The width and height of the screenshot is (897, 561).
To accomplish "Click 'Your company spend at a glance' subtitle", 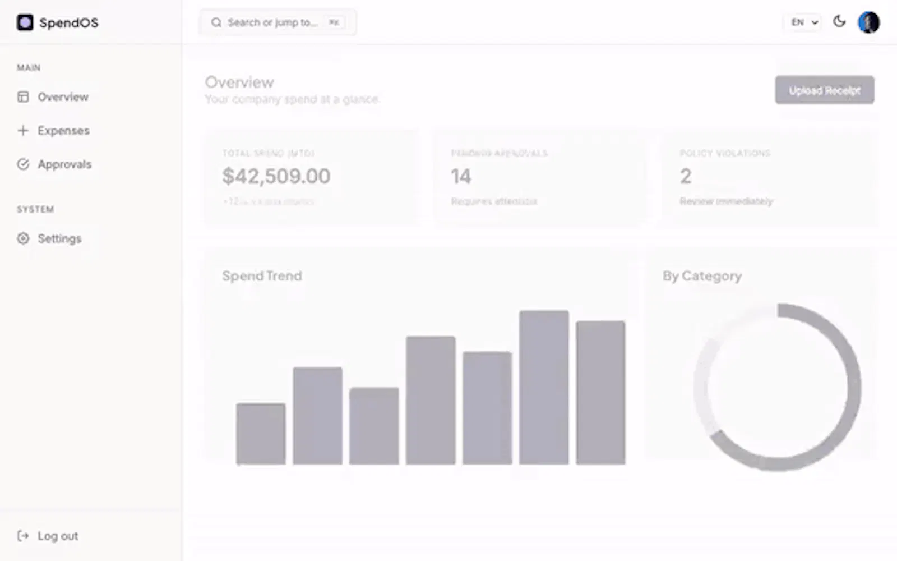I will pyautogui.click(x=292, y=99).
